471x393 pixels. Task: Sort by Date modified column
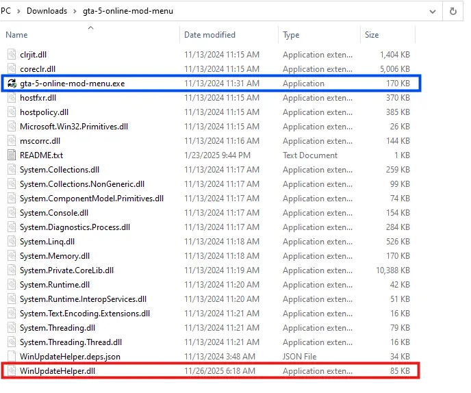(x=209, y=35)
